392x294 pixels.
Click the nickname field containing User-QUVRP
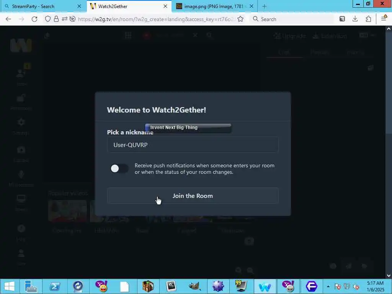tap(193, 145)
